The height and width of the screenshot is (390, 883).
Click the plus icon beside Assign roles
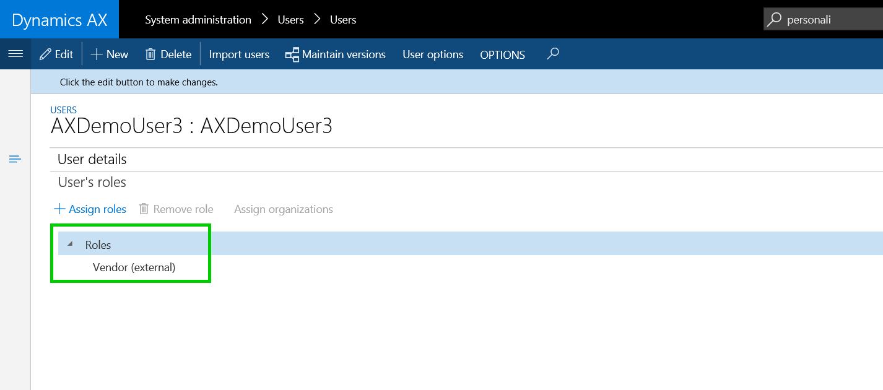pos(60,209)
